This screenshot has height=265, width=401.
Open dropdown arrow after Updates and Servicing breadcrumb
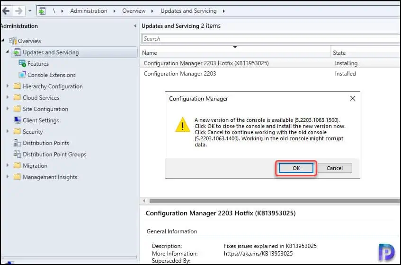coord(224,11)
